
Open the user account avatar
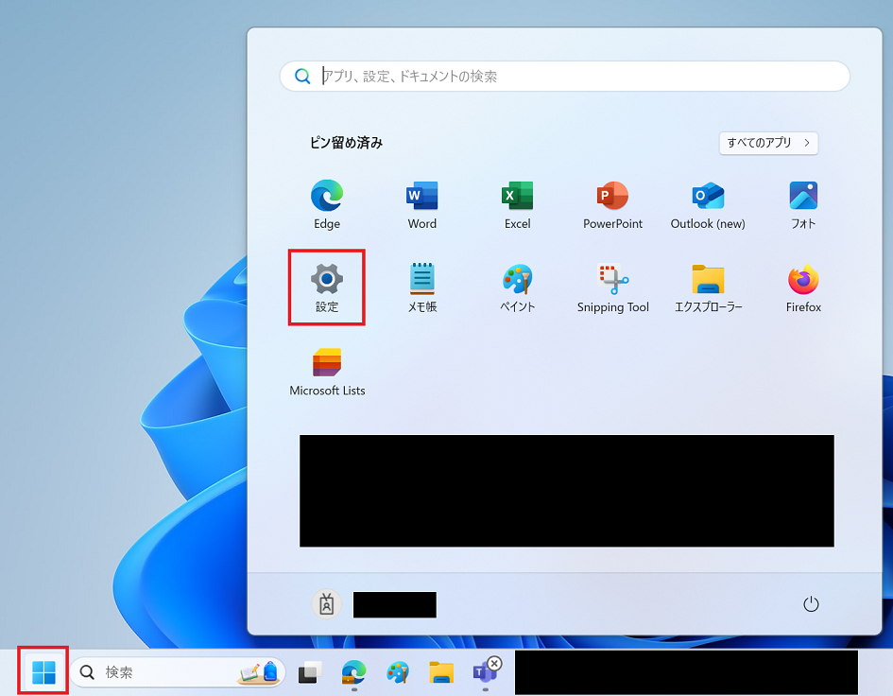(326, 604)
